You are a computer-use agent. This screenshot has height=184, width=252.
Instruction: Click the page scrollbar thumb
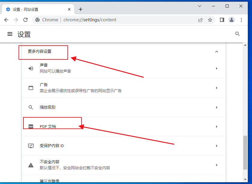[245, 152]
